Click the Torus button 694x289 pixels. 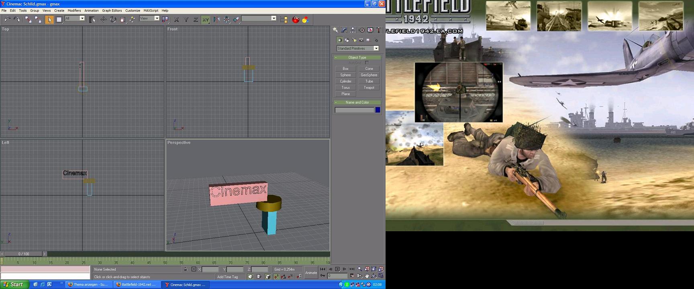coord(345,88)
